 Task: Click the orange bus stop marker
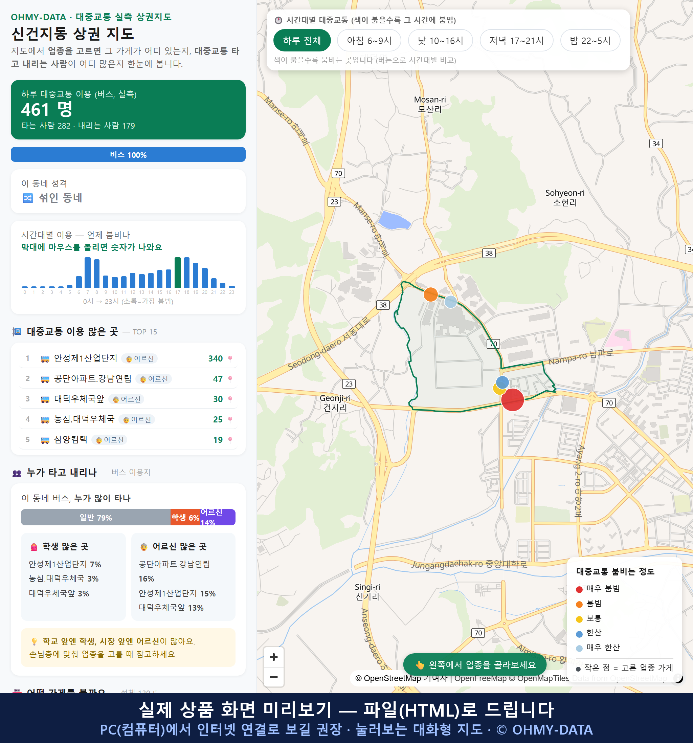point(431,294)
